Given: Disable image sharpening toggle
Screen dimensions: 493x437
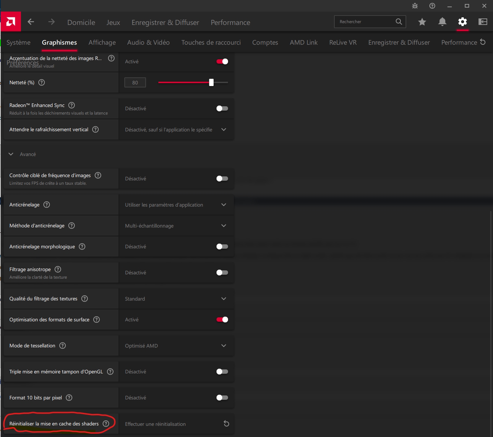Looking at the screenshot, I should pyautogui.click(x=222, y=61).
